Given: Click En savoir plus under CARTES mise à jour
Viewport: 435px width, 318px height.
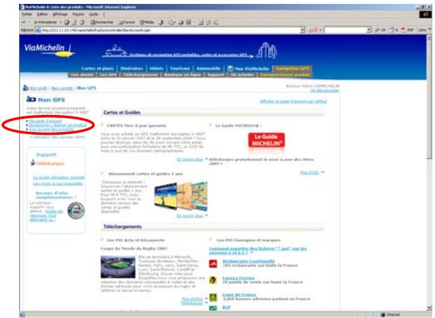Looking at the screenshot, I should (x=190, y=159).
